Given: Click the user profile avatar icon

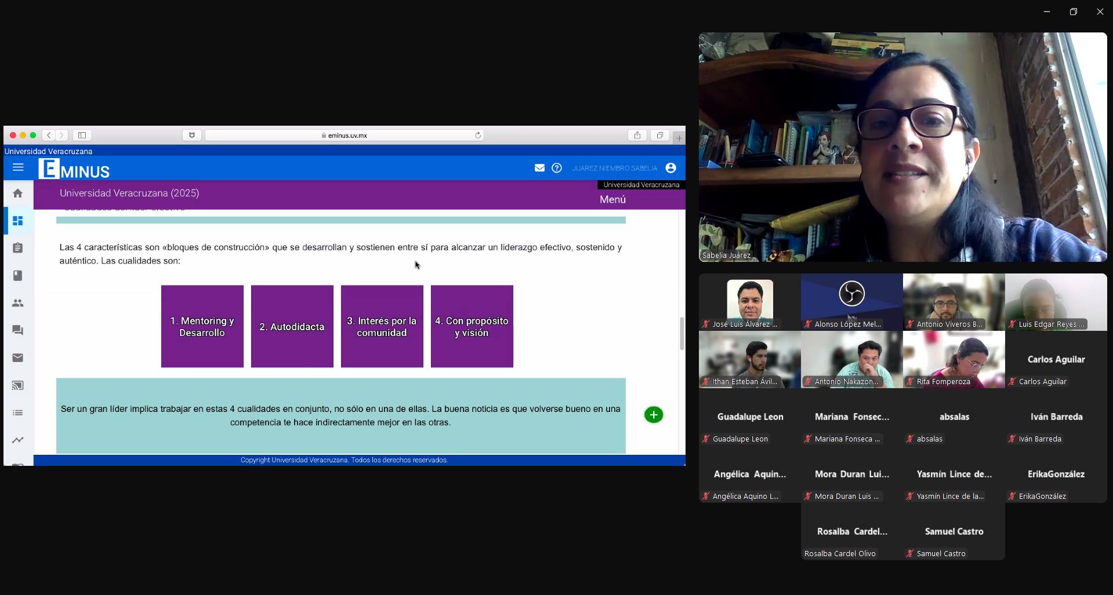Looking at the screenshot, I should (x=670, y=168).
